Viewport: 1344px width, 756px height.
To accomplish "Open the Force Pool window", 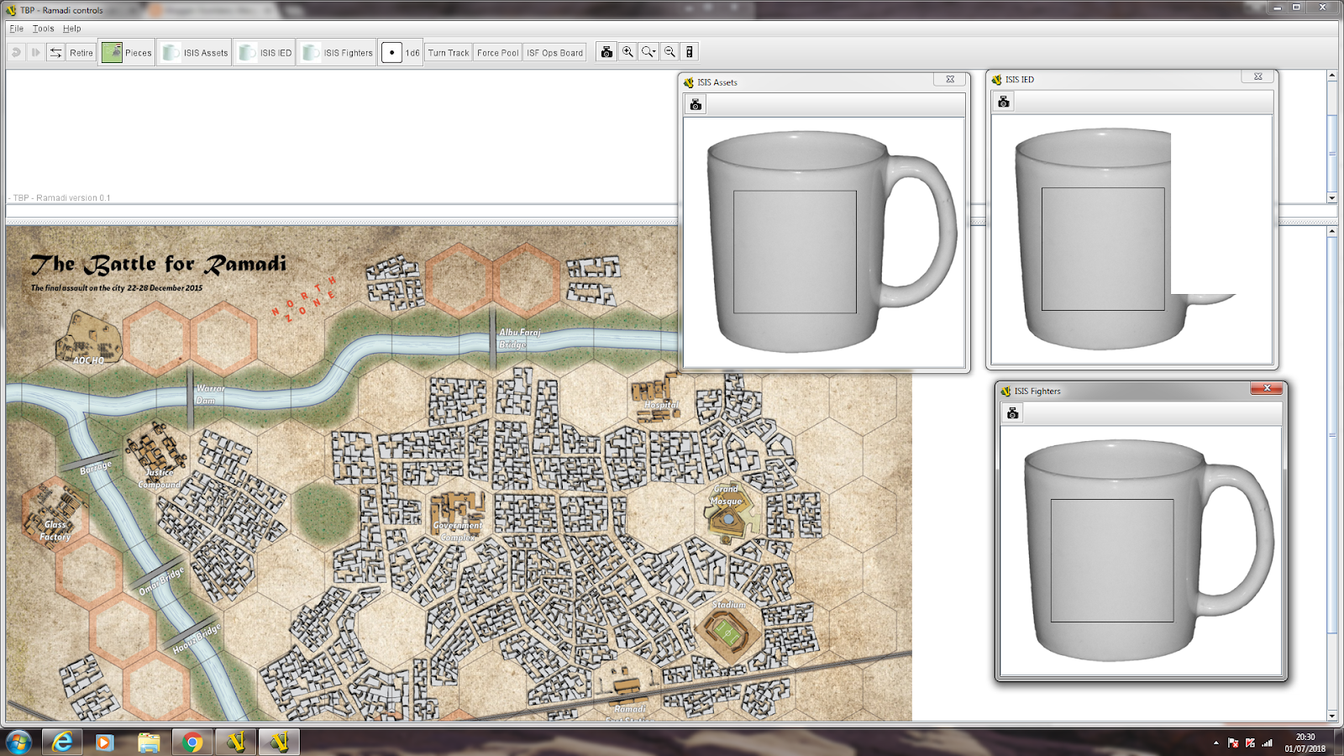I will click(498, 52).
